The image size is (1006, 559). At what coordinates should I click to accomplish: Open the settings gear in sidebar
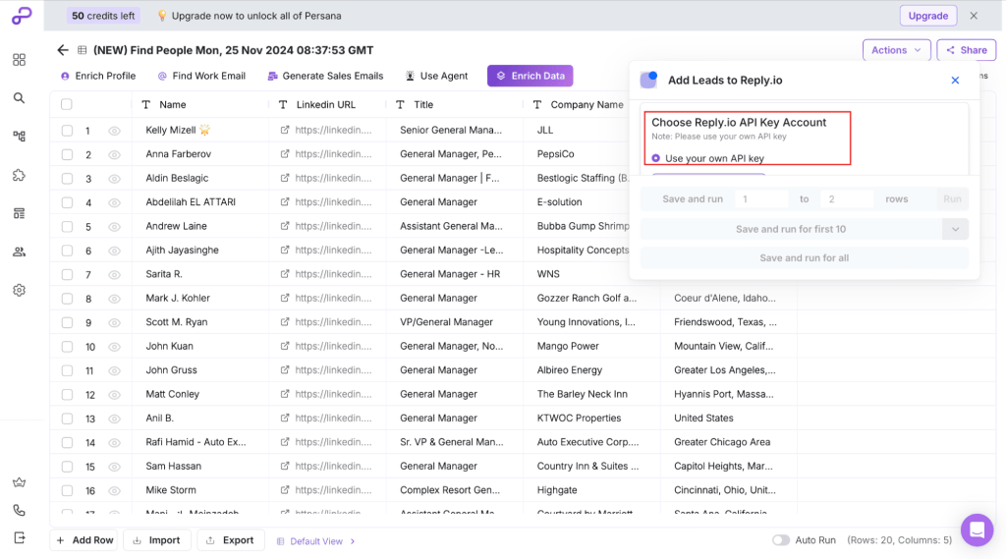[x=20, y=290]
